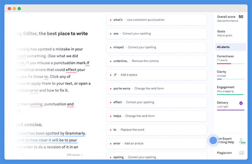Screen dimensions: 252x164
Task: Open the 'sea' spelling alert card
Action: click(x=156, y=34)
